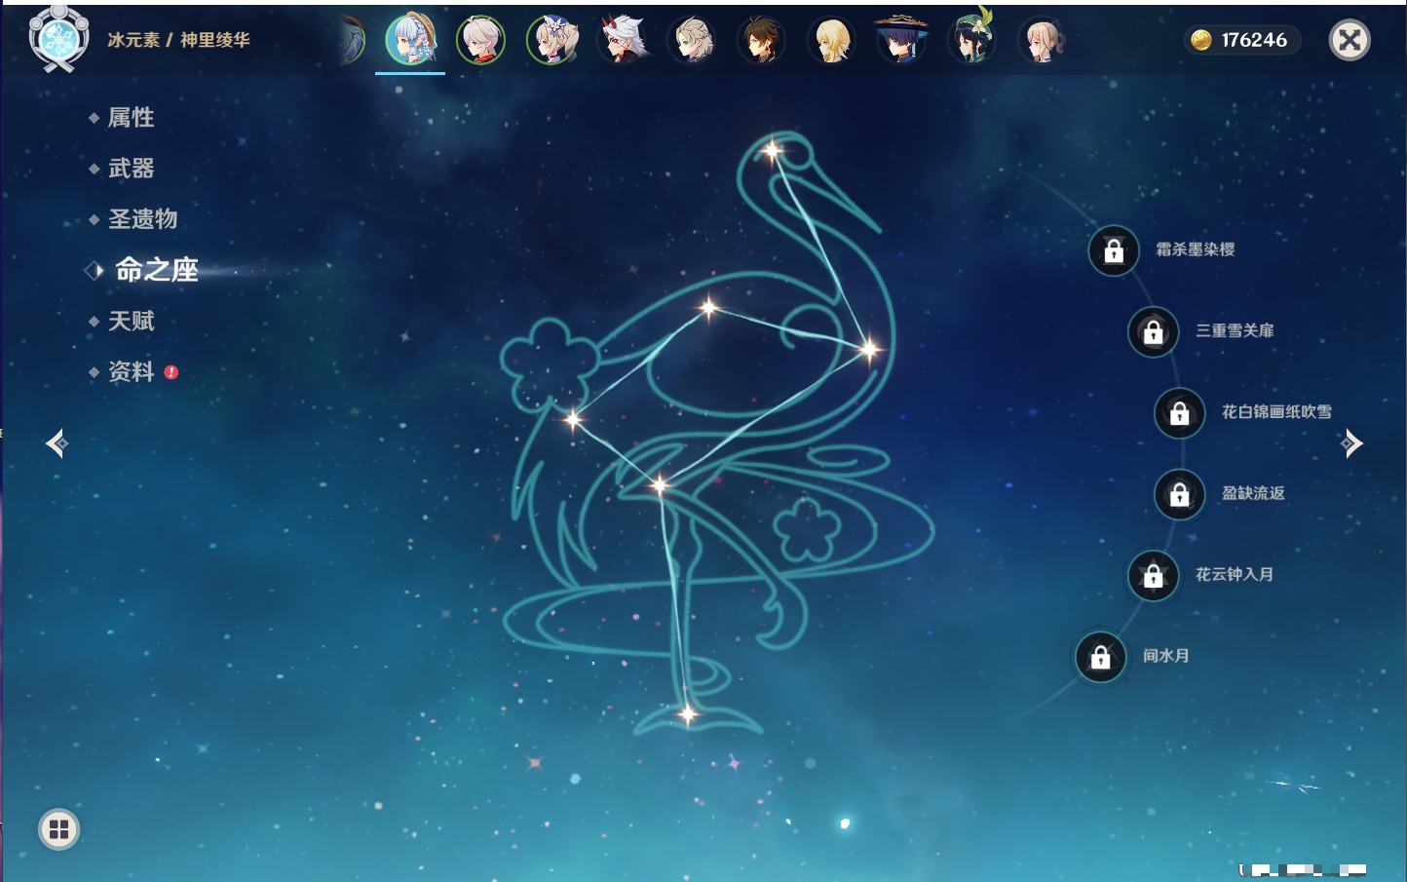Screen dimensions: 1407x882
Task: Open the lock icon for 花云钟入月
Action: coord(1154,575)
